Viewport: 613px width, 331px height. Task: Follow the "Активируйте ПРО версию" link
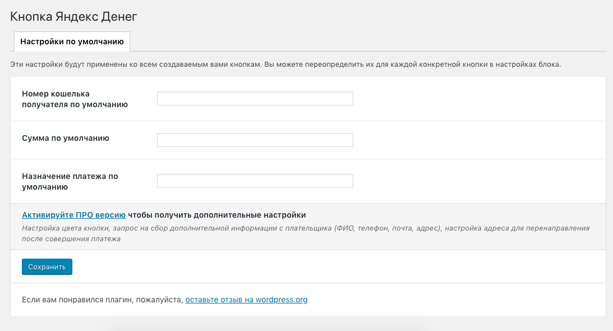point(73,215)
